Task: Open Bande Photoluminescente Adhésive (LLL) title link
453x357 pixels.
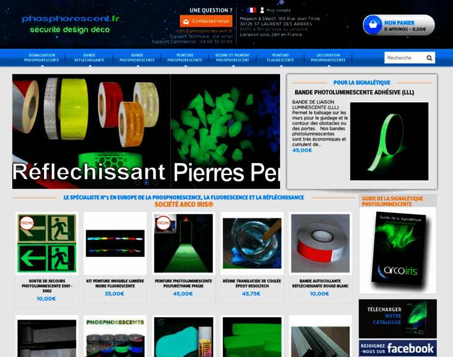Action: point(354,92)
